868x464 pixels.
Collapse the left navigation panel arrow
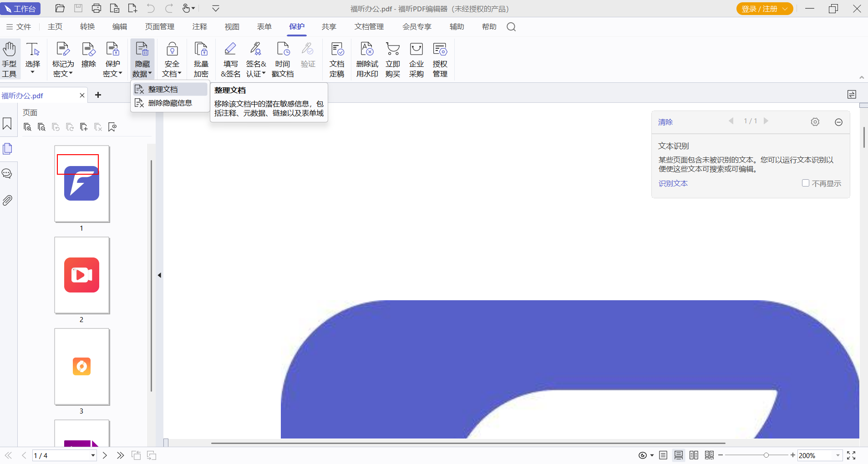tap(159, 275)
